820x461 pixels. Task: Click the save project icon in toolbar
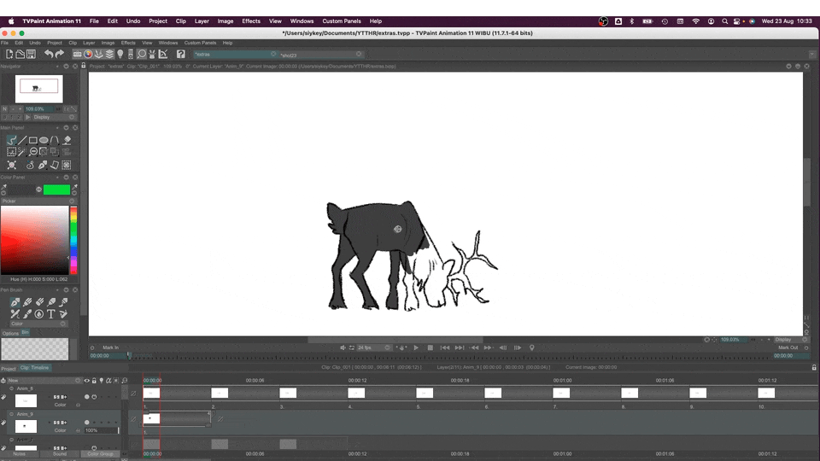(32, 54)
